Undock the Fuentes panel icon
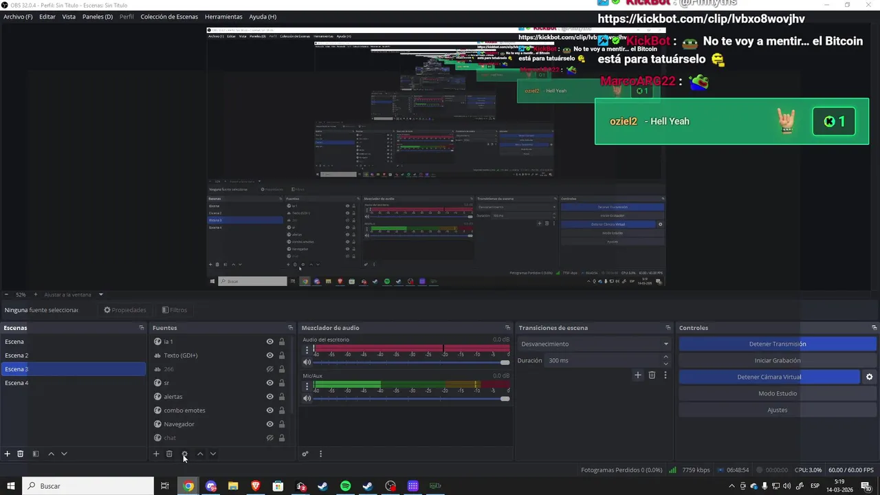Screen dimensions: 880x495 (290, 328)
